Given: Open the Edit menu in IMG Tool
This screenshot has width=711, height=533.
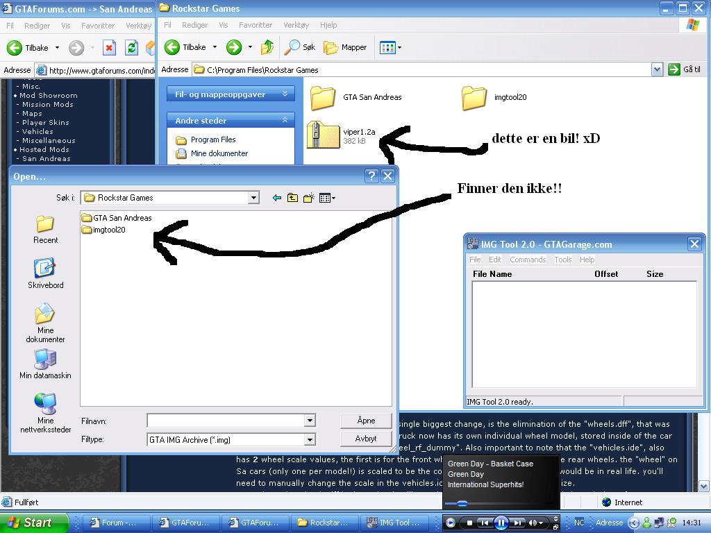Looking at the screenshot, I should click(x=494, y=260).
